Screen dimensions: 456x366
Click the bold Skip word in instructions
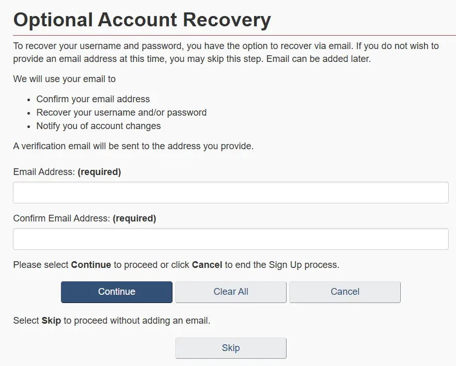pos(51,320)
